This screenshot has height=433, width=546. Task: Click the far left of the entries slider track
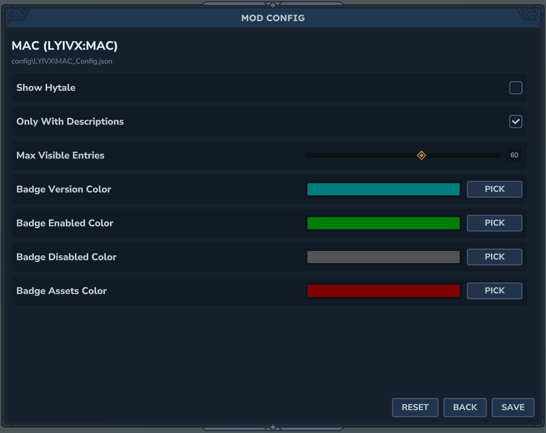pos(308,155)
